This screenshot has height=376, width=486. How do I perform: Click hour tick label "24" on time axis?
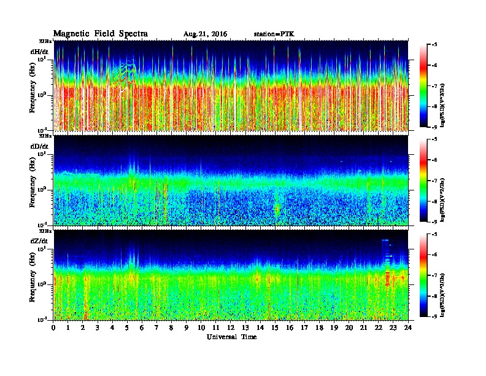click(408, 327)
